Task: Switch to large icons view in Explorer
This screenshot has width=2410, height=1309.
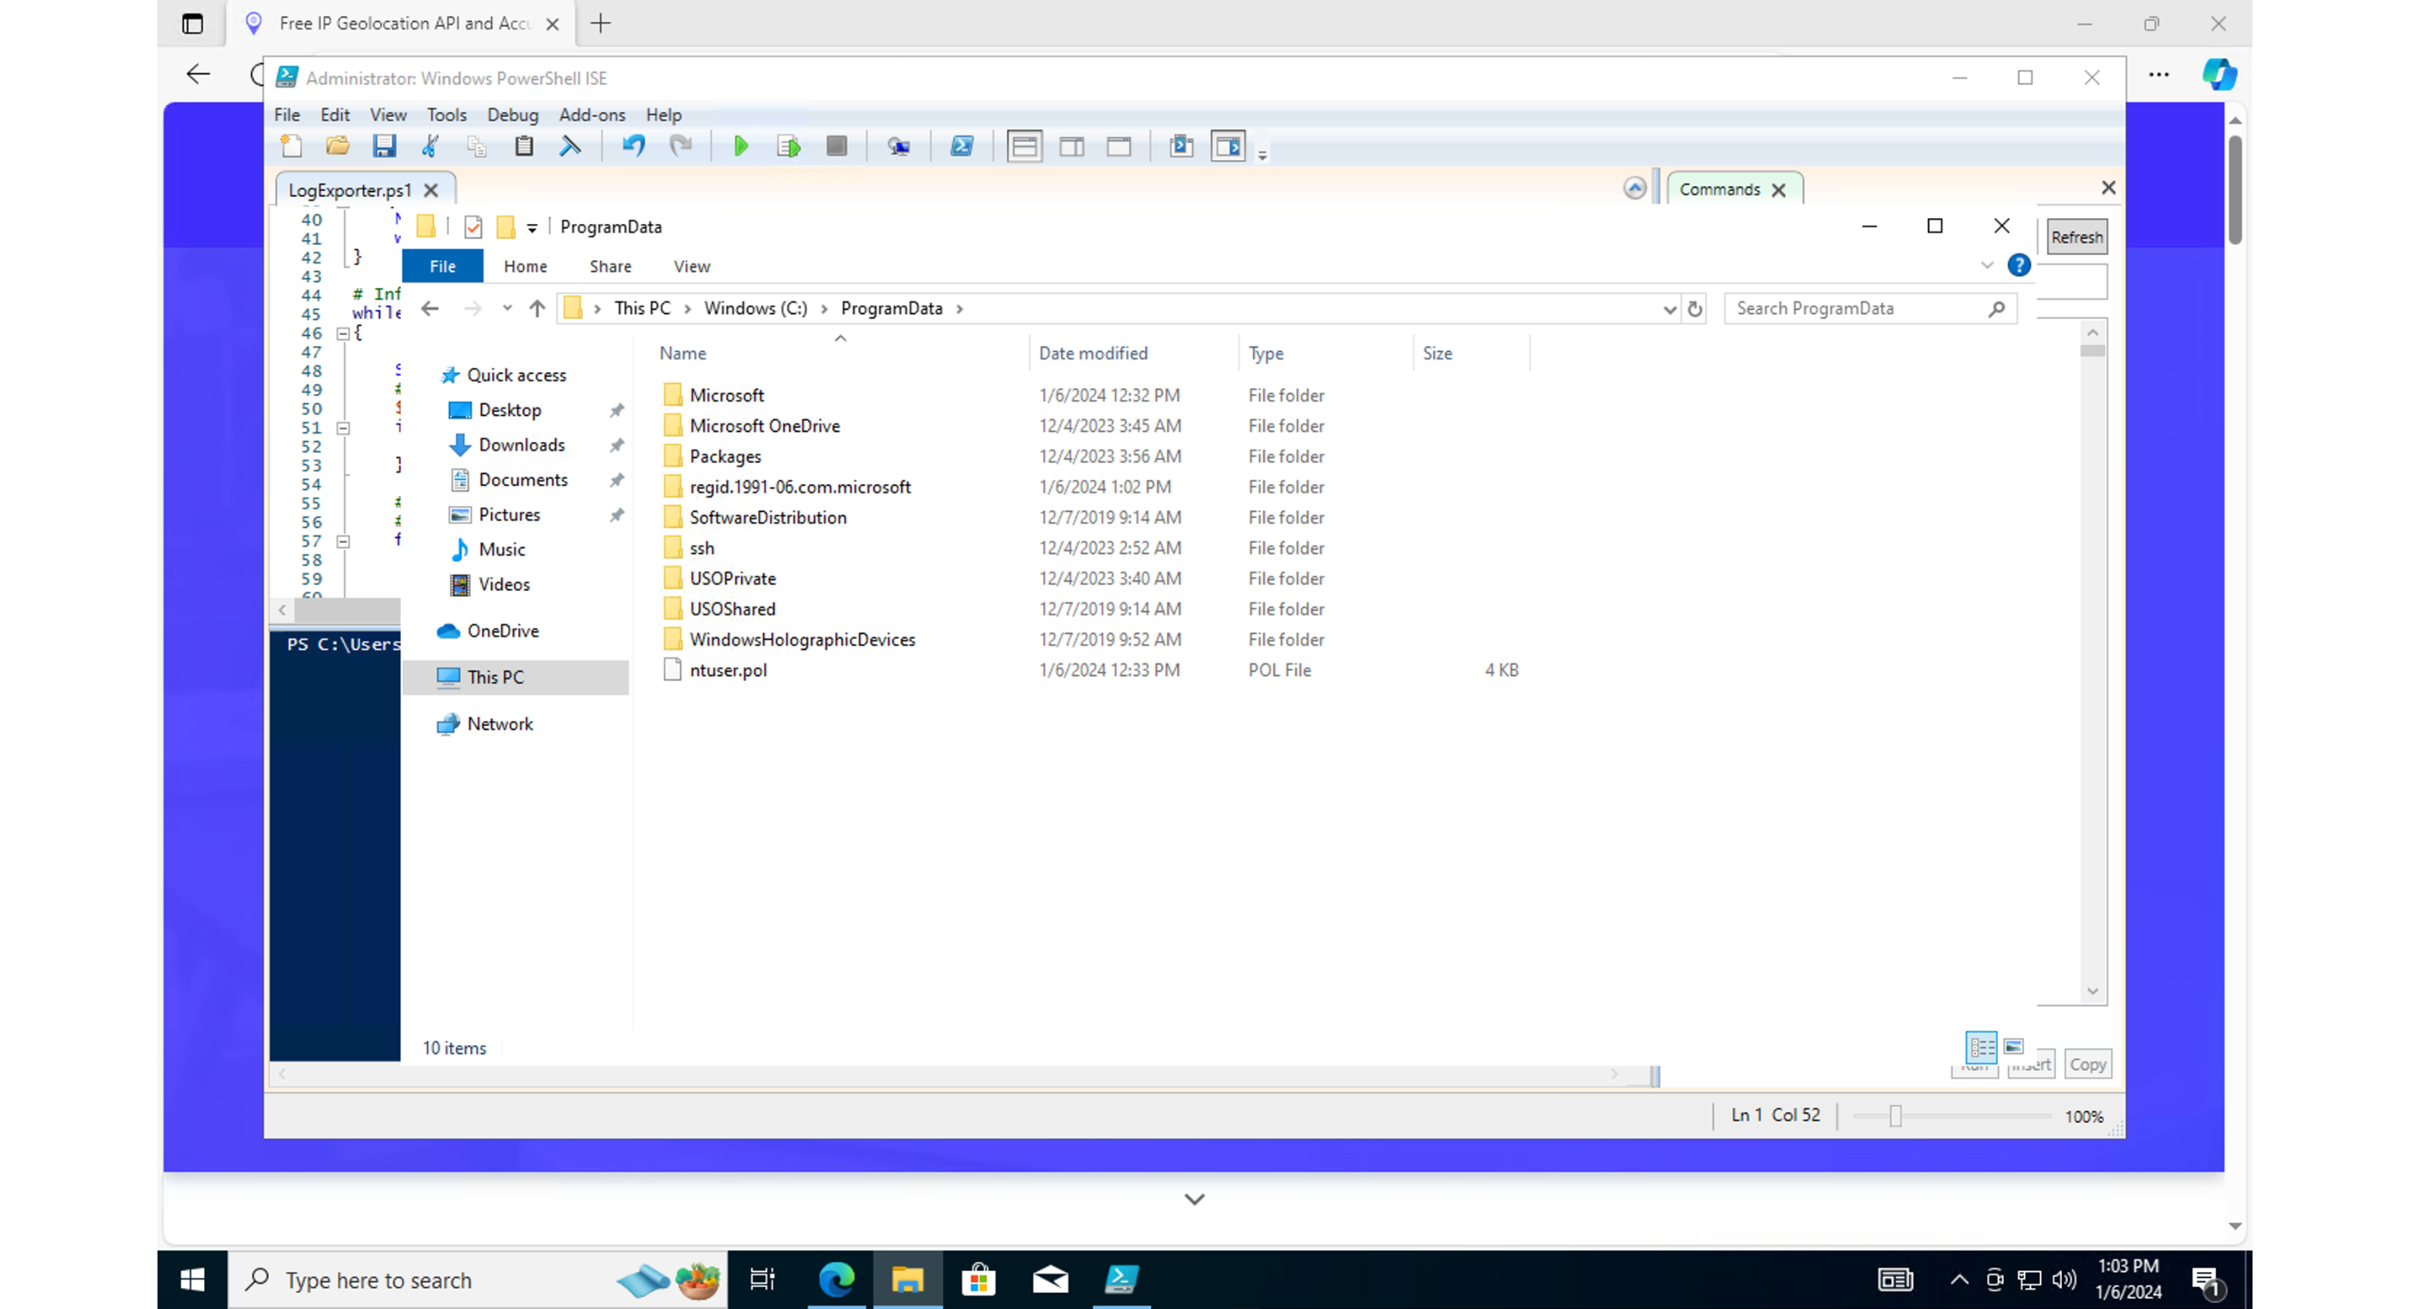Action: coord(2013,1046)
